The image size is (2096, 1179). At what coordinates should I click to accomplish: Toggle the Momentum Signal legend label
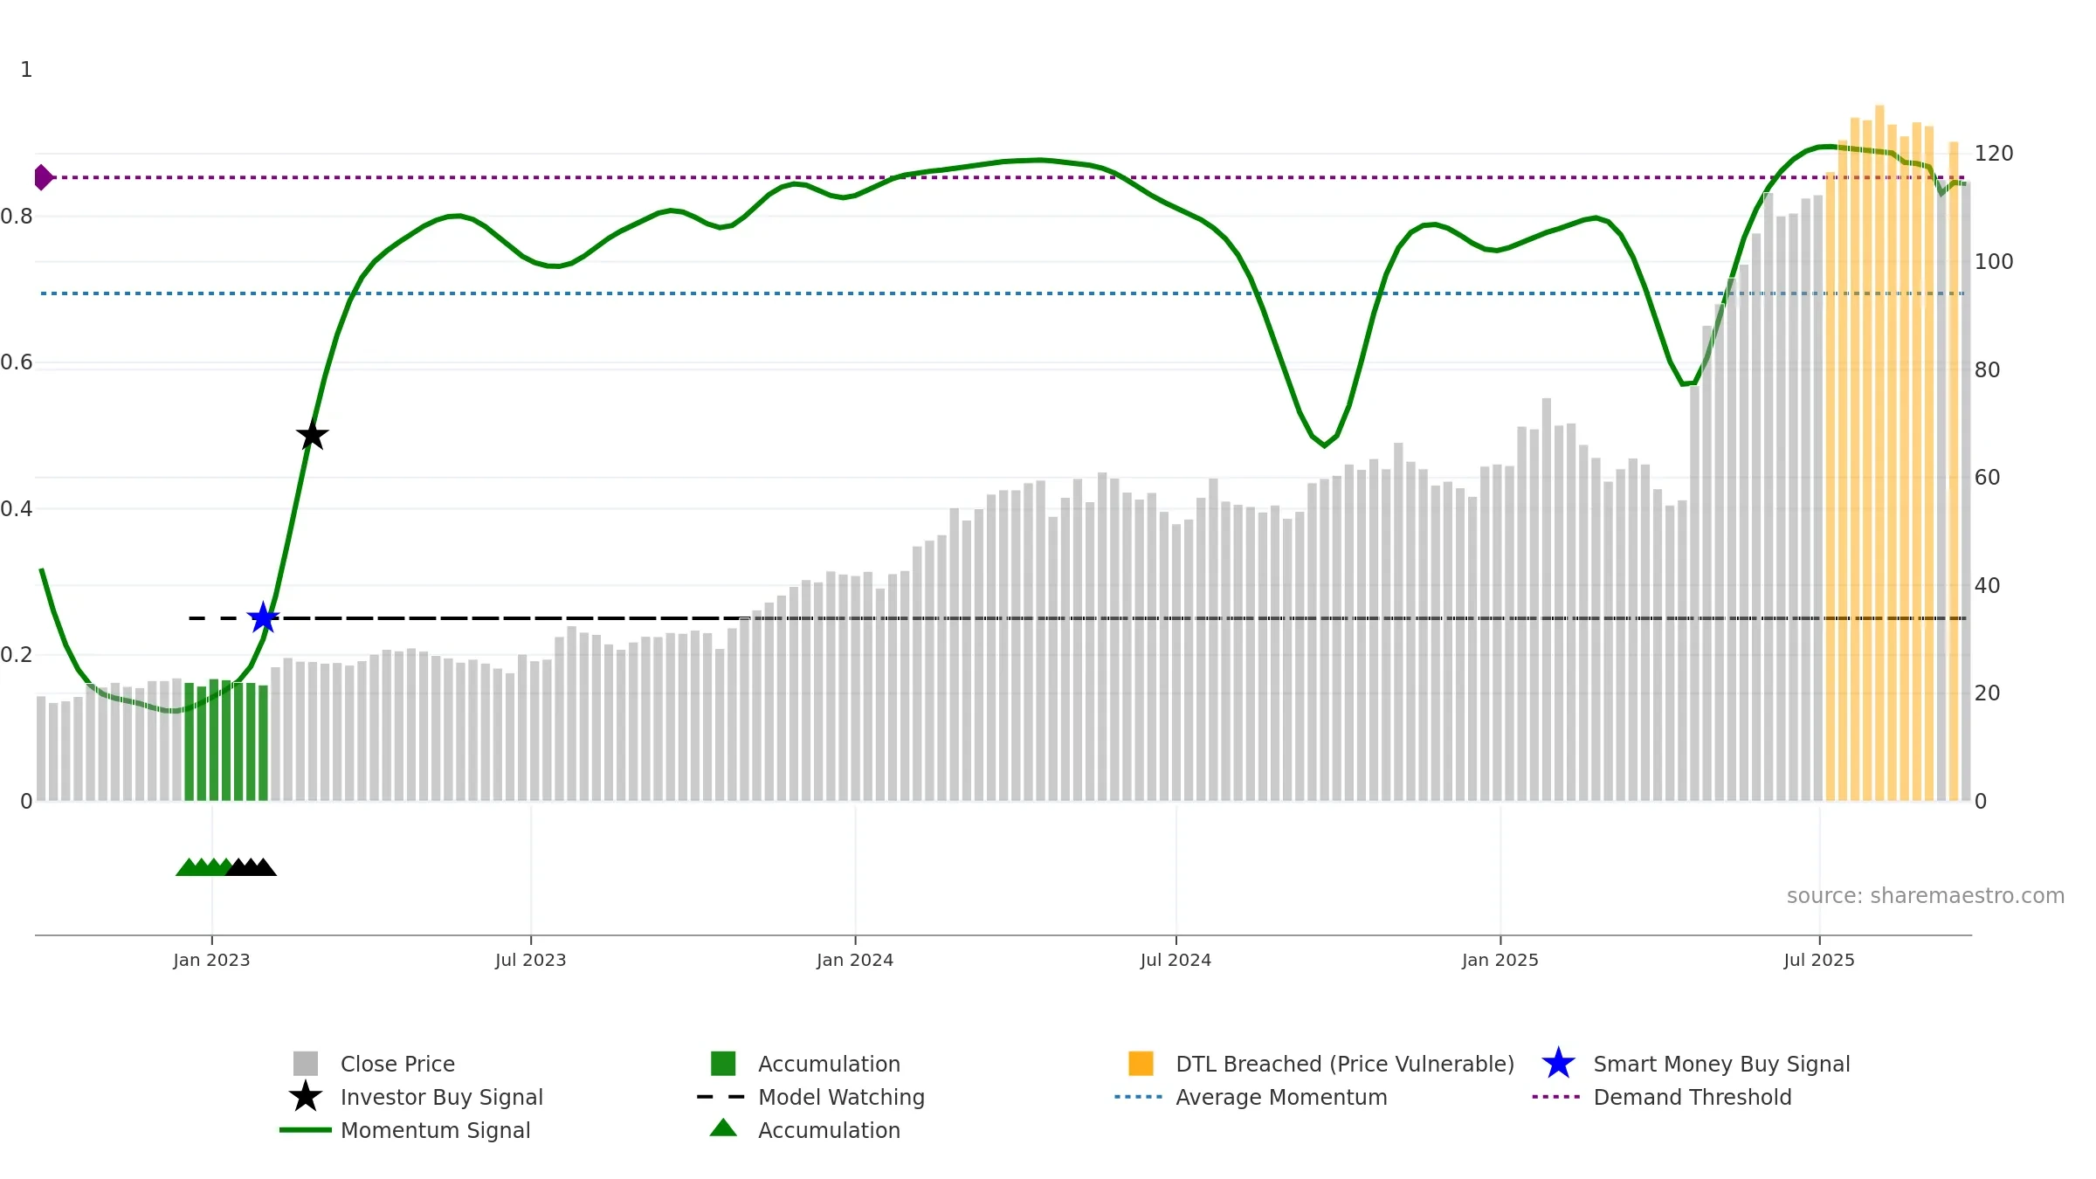point(436,1130)
